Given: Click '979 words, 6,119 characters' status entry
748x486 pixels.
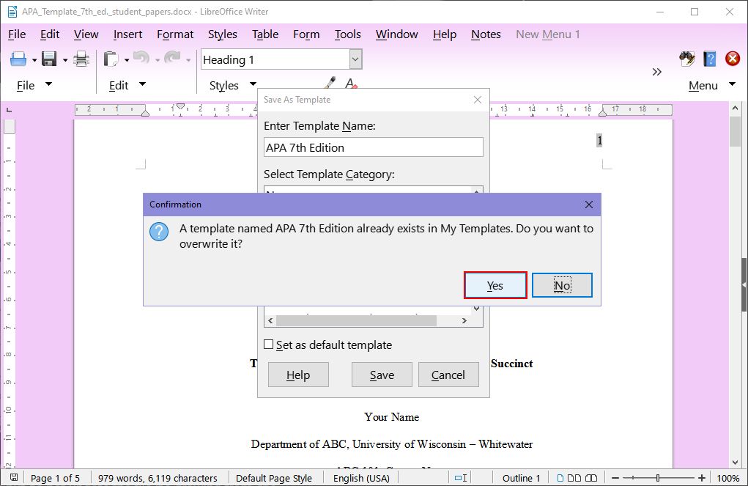Looking at the screenshot, I should [158, 478].
